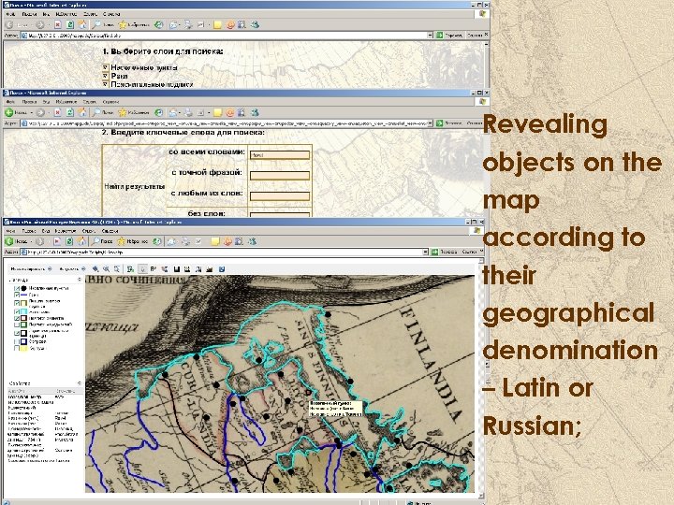Viewport: 674px width, 505px height.
Task: Click Links (Ссылки) in bottom map window
Action: tap(471, 252)
